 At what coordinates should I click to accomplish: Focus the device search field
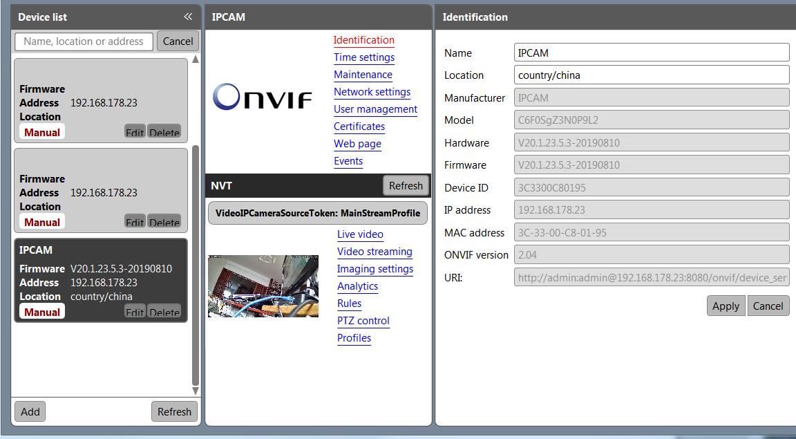84,41
